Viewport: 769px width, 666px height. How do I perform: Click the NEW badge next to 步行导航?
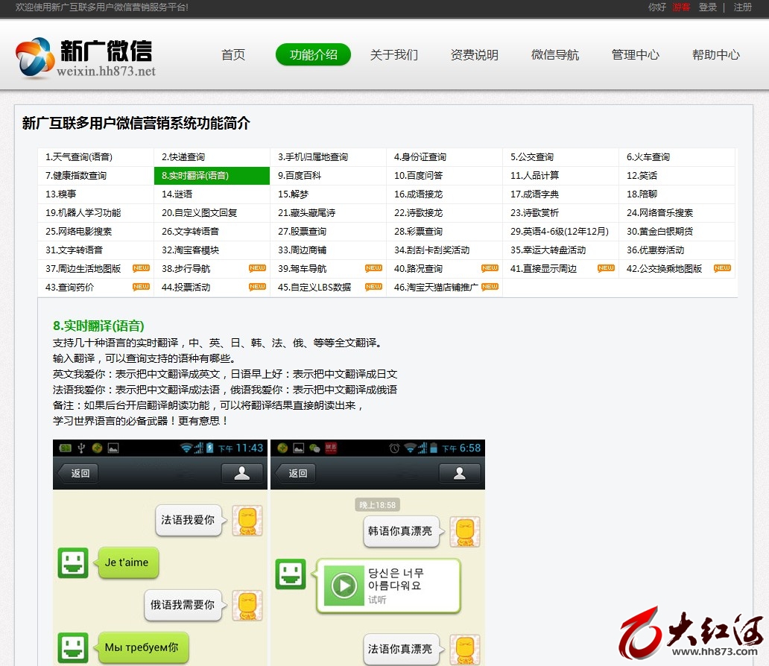click(257, 268)
